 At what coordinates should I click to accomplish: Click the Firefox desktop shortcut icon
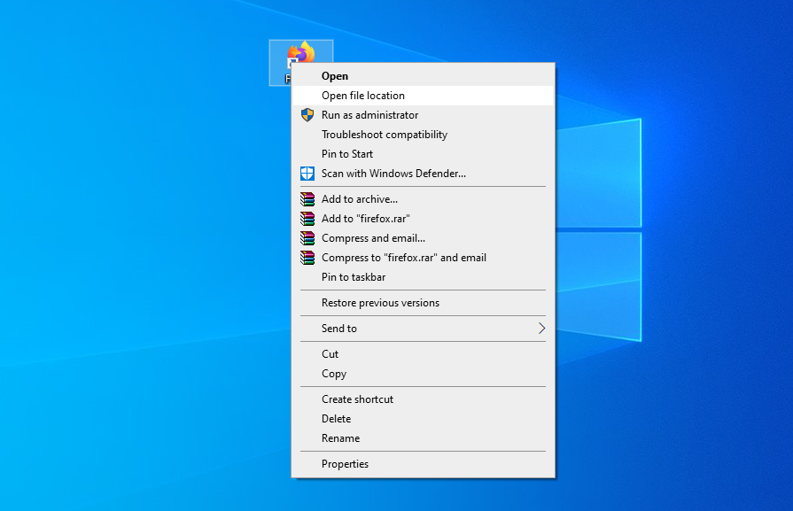pos(301,55)
